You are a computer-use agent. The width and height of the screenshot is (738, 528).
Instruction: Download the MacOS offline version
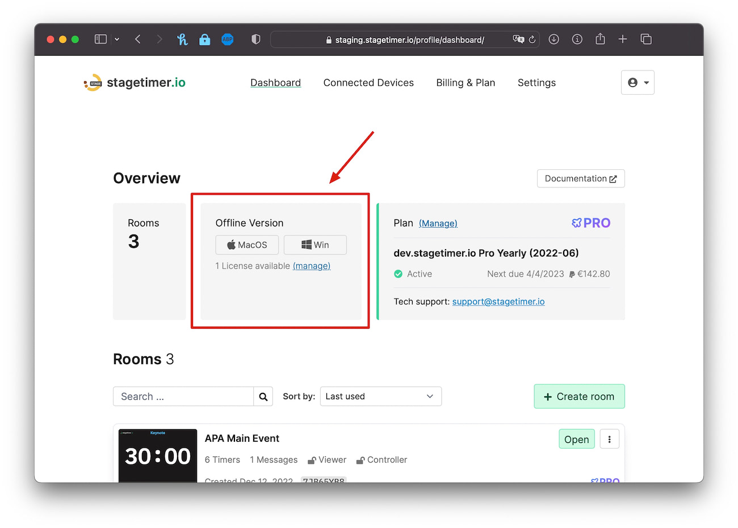[x=247, y=245]
